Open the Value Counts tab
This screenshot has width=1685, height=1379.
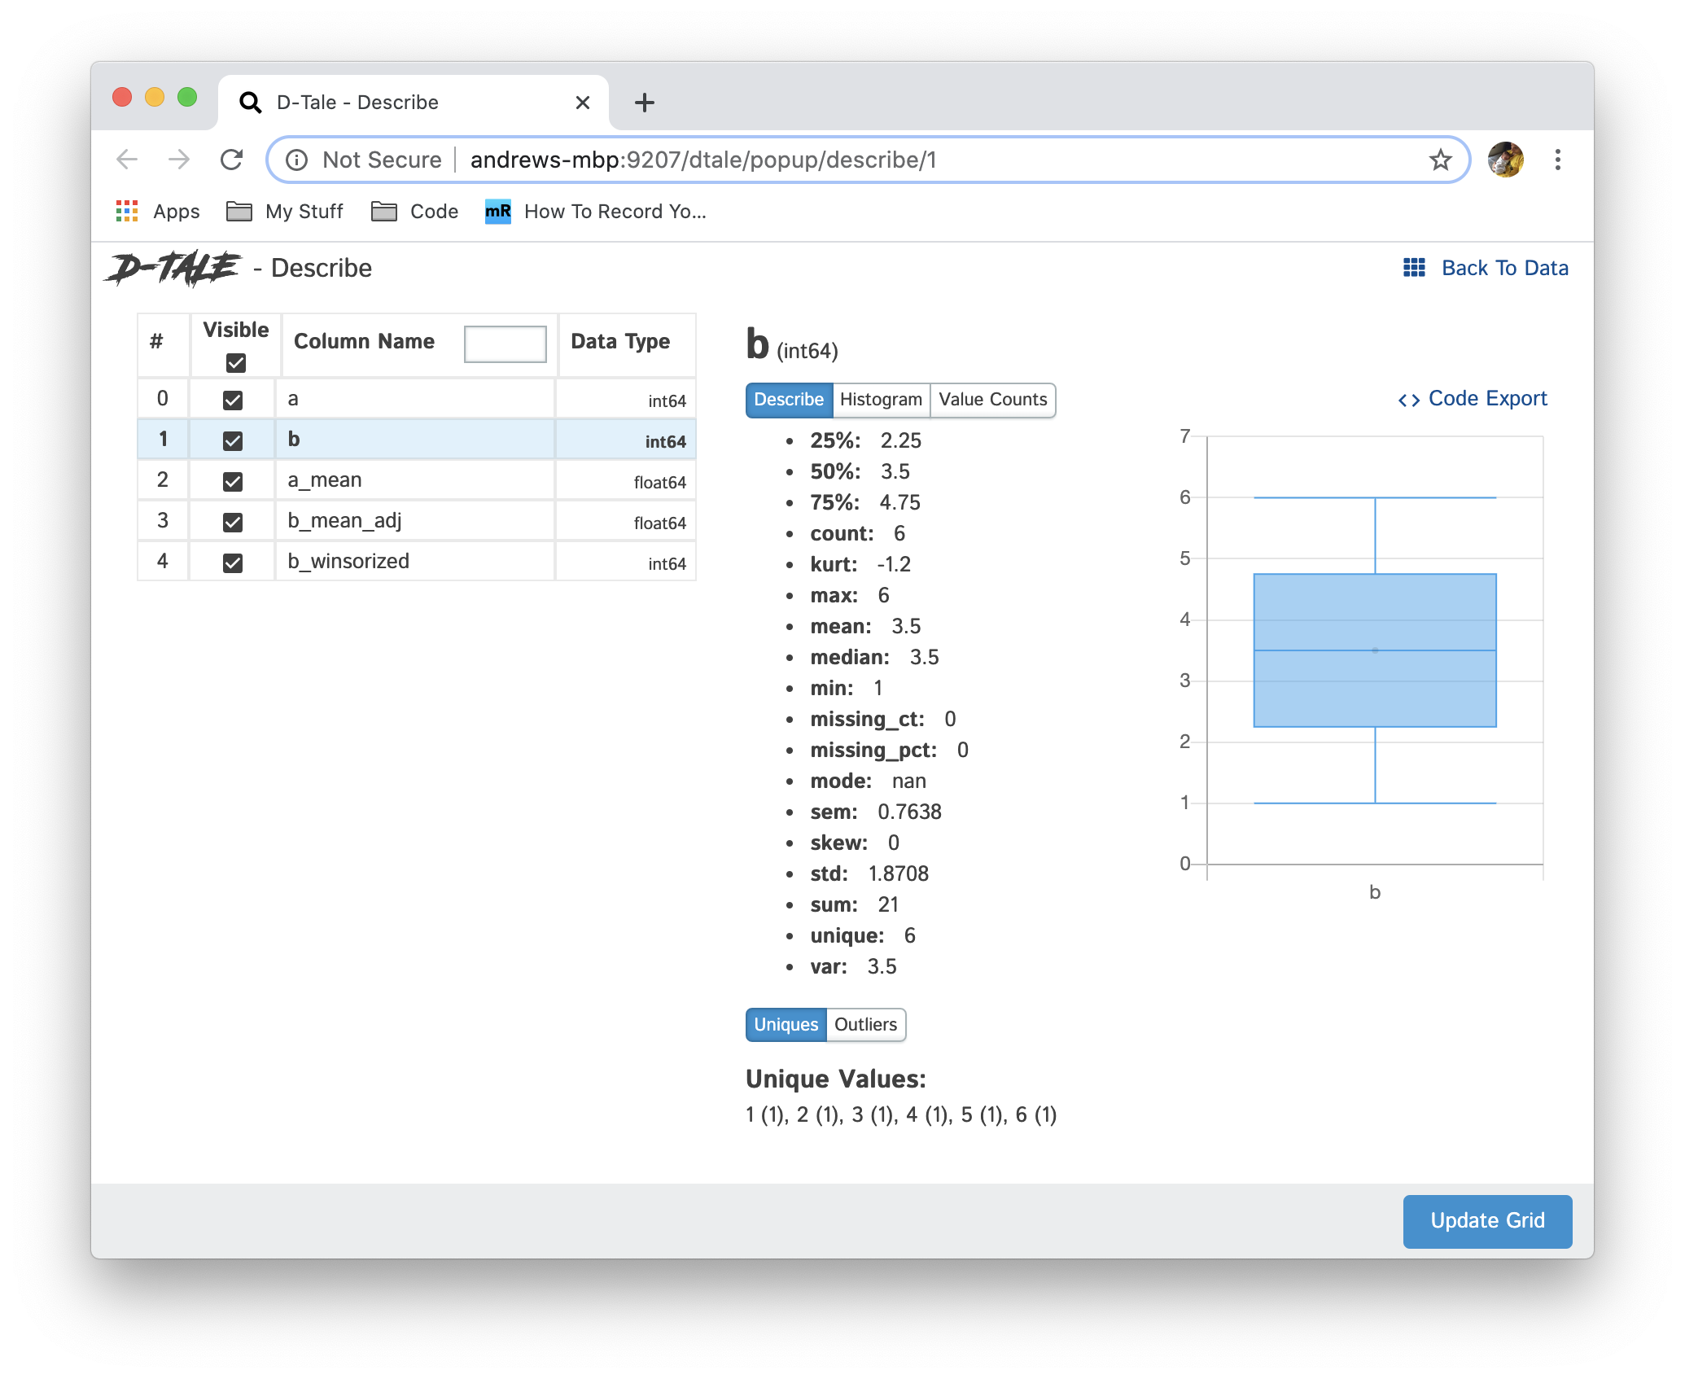coord(992,400)
